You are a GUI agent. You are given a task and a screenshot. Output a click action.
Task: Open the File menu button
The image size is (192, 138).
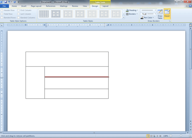4,6
